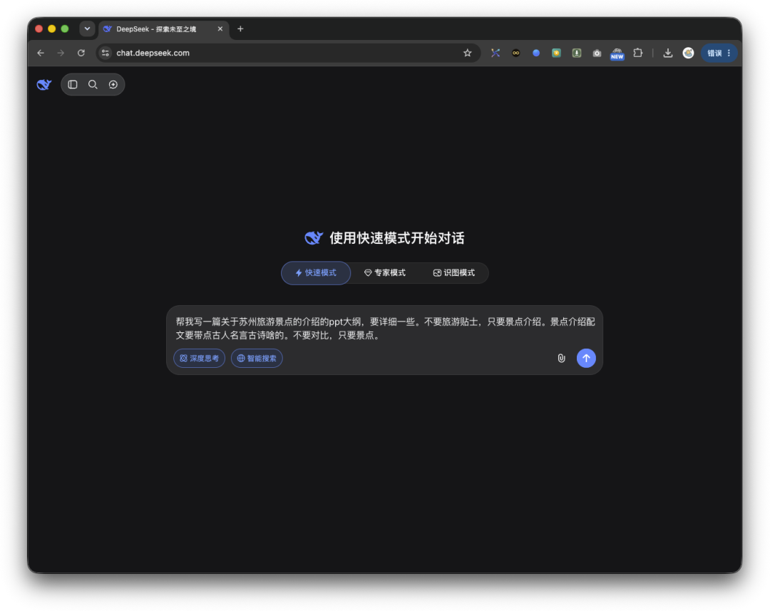
Task: Open a new browser tab
Action: [240, 29]
